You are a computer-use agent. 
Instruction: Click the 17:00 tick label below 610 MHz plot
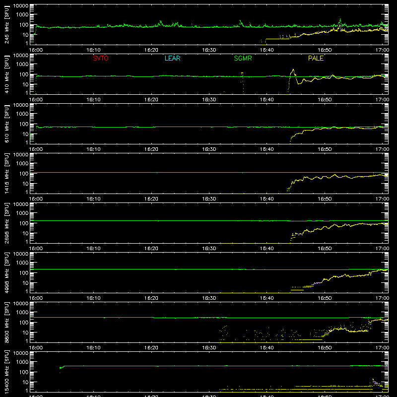coord(382,149)
